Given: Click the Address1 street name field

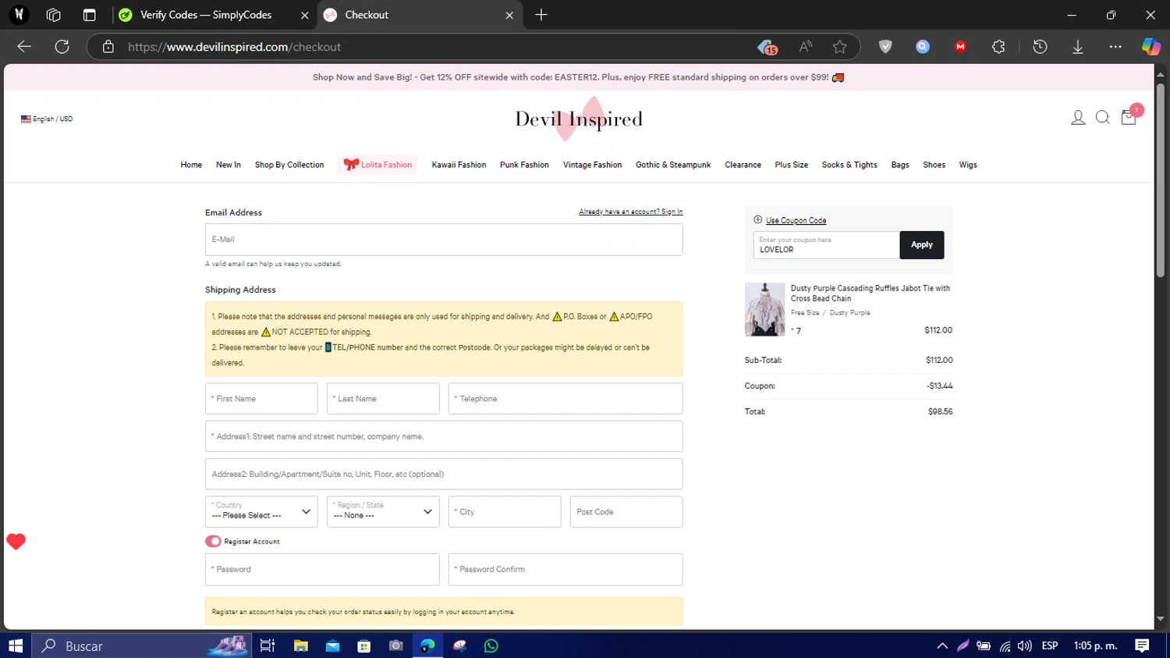Looking at the screenshot, I should point(444,436).
